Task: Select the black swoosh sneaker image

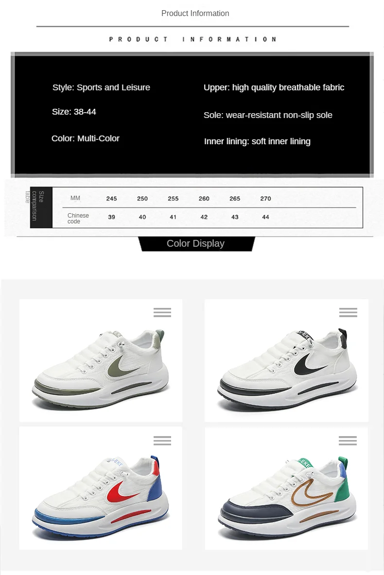Action: tap(287, 369)
